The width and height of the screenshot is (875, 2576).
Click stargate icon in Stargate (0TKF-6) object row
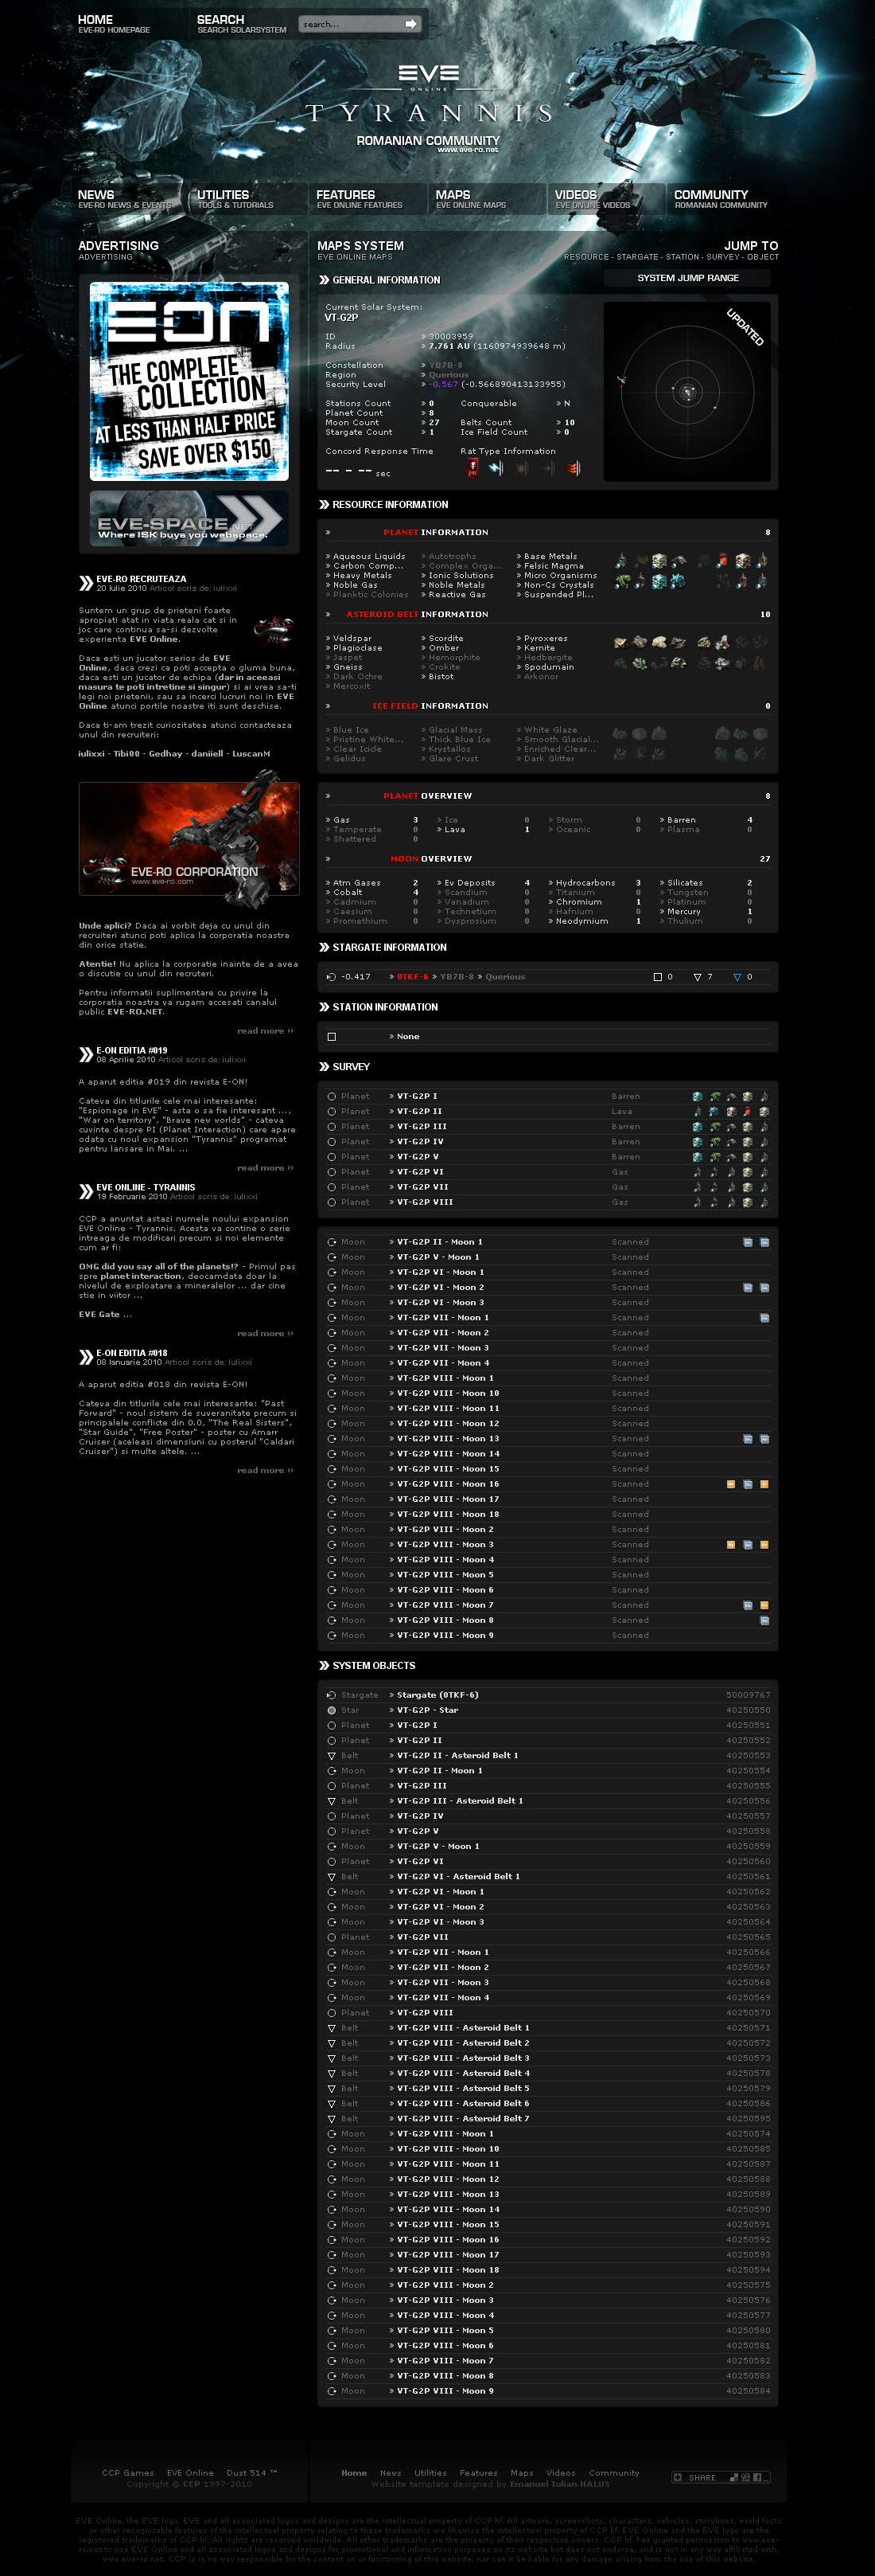[332, 1695]
